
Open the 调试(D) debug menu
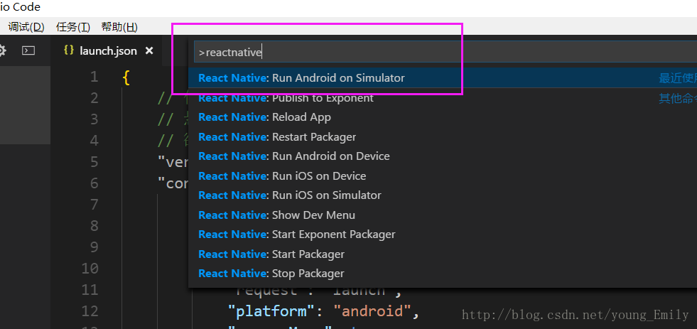click(26, 27)
